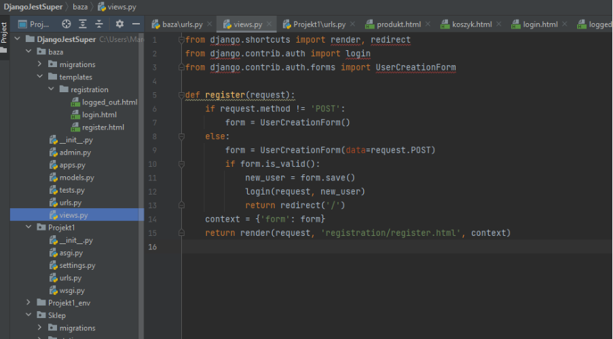Click the Collapse All icon in Project panel

click(99, 24)
